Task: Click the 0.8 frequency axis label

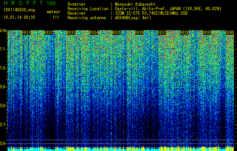Action: [3, 106]
